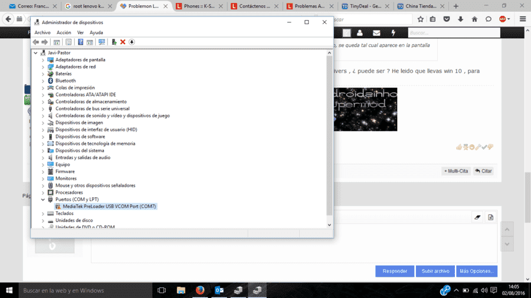This screenshot has height=298, width=531.
Task: Expand Adaptadores de pantalla category
Action: [x=43, y=60]
